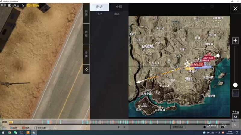Viewport: 241px width, 135px height.
Task: Collapse the side panel with left chevron
Action: click(86, 70)
